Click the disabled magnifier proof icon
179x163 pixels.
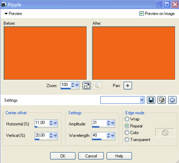(97, 86)
